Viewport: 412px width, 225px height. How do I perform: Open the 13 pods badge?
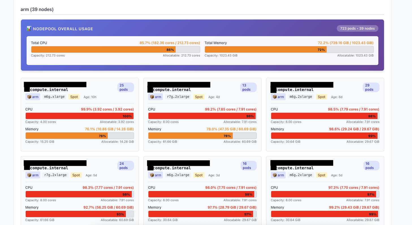pyautogui.click(x=248, y=87)
